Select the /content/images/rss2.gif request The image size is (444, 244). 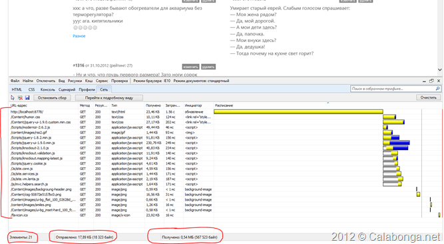(x=29, y=133)
